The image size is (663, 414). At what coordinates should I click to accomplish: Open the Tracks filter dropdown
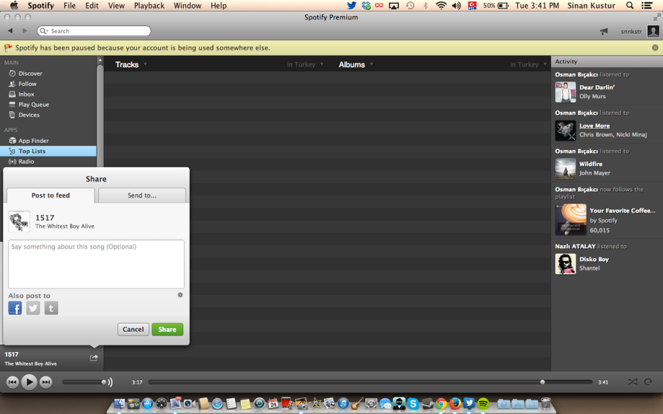coord(129,64)
